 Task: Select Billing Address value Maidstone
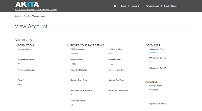[154, 90]
